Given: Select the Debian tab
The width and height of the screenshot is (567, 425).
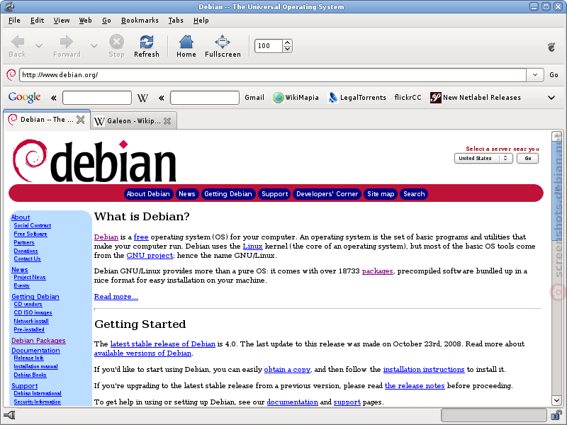Looking at the screenshot, I should point(47,120).
